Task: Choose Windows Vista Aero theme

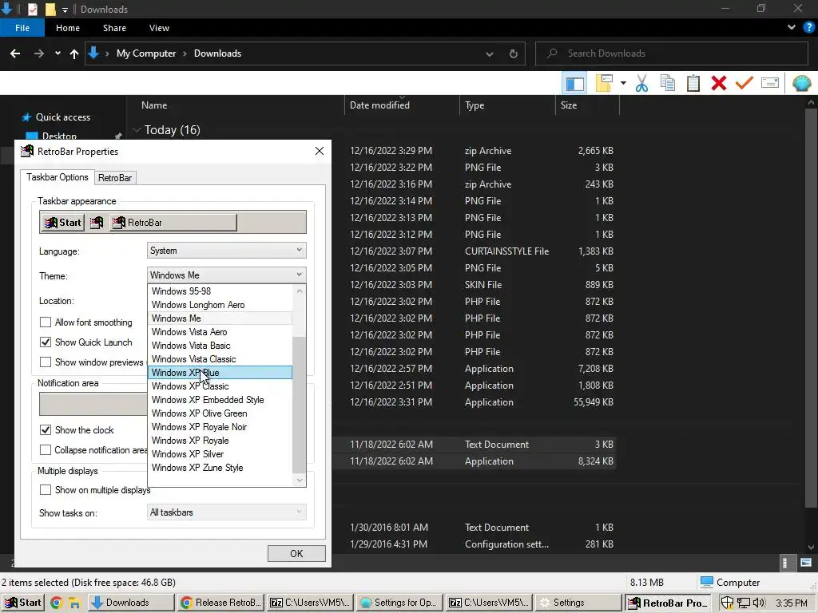Action: pyautogui.click(x=220, y=331)
